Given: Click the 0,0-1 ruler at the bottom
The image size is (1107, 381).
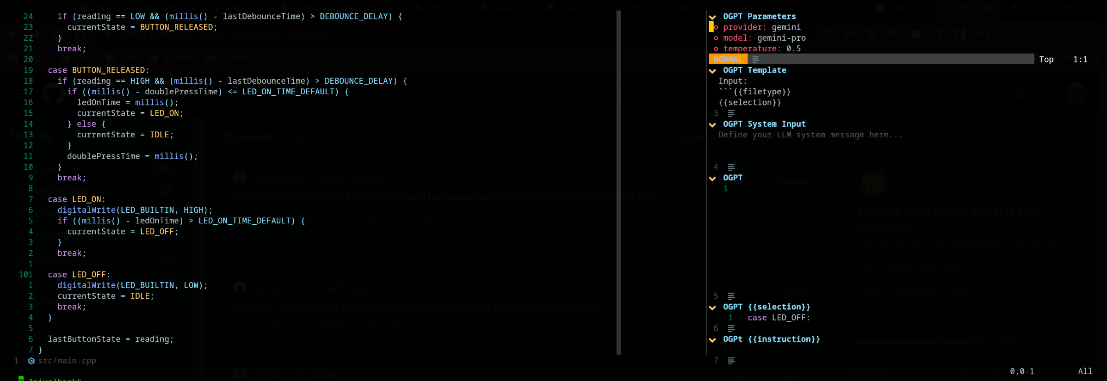Looking at the screenshot, I should pyautogui.click(x=1022, y=371).
